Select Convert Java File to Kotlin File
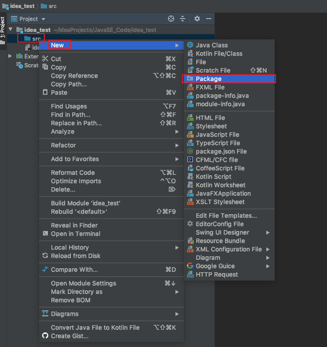Viewport: 327px width, 347px height. pyautogui.click(x=111, y=328)
